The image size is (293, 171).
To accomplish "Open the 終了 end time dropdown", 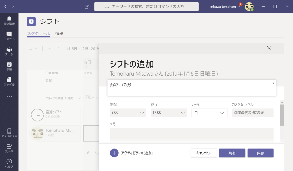I will 169,113.
